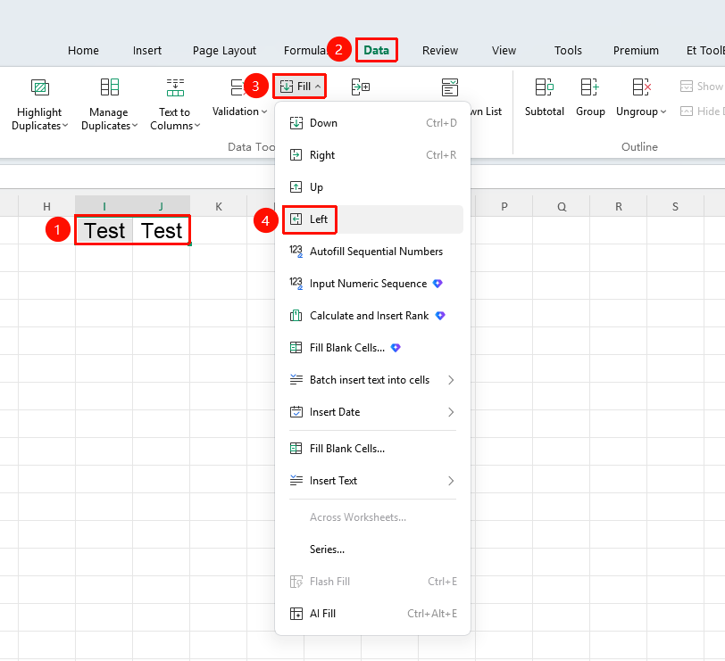
Task: Click the Data tab
Action: pyautogui.click(x=377, y=50)
